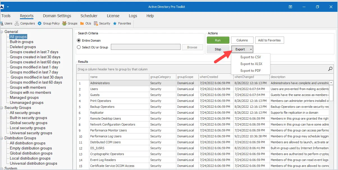Open the Domain Settings menu
338x170 pixels.
click(57, 16)
